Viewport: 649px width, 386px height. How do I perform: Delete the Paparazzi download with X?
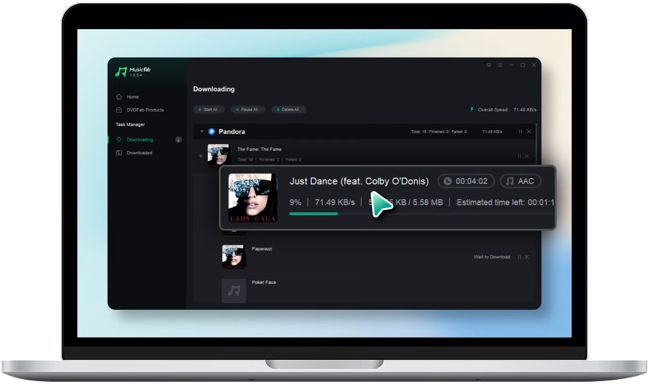(527, 257)
